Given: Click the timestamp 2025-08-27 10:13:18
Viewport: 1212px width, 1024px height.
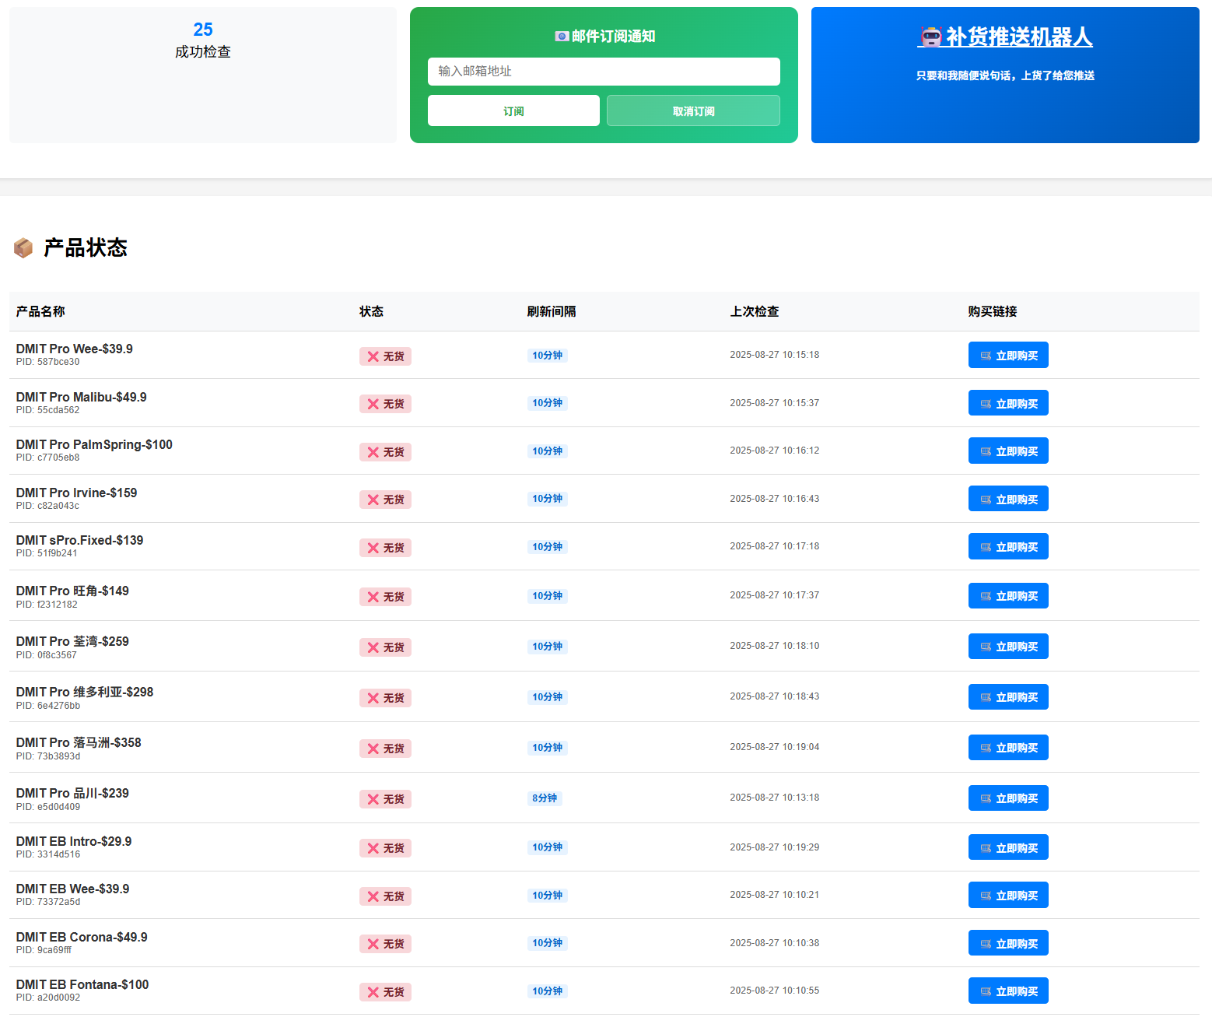Looking at the screenshot, I should [x=775, y=798].
